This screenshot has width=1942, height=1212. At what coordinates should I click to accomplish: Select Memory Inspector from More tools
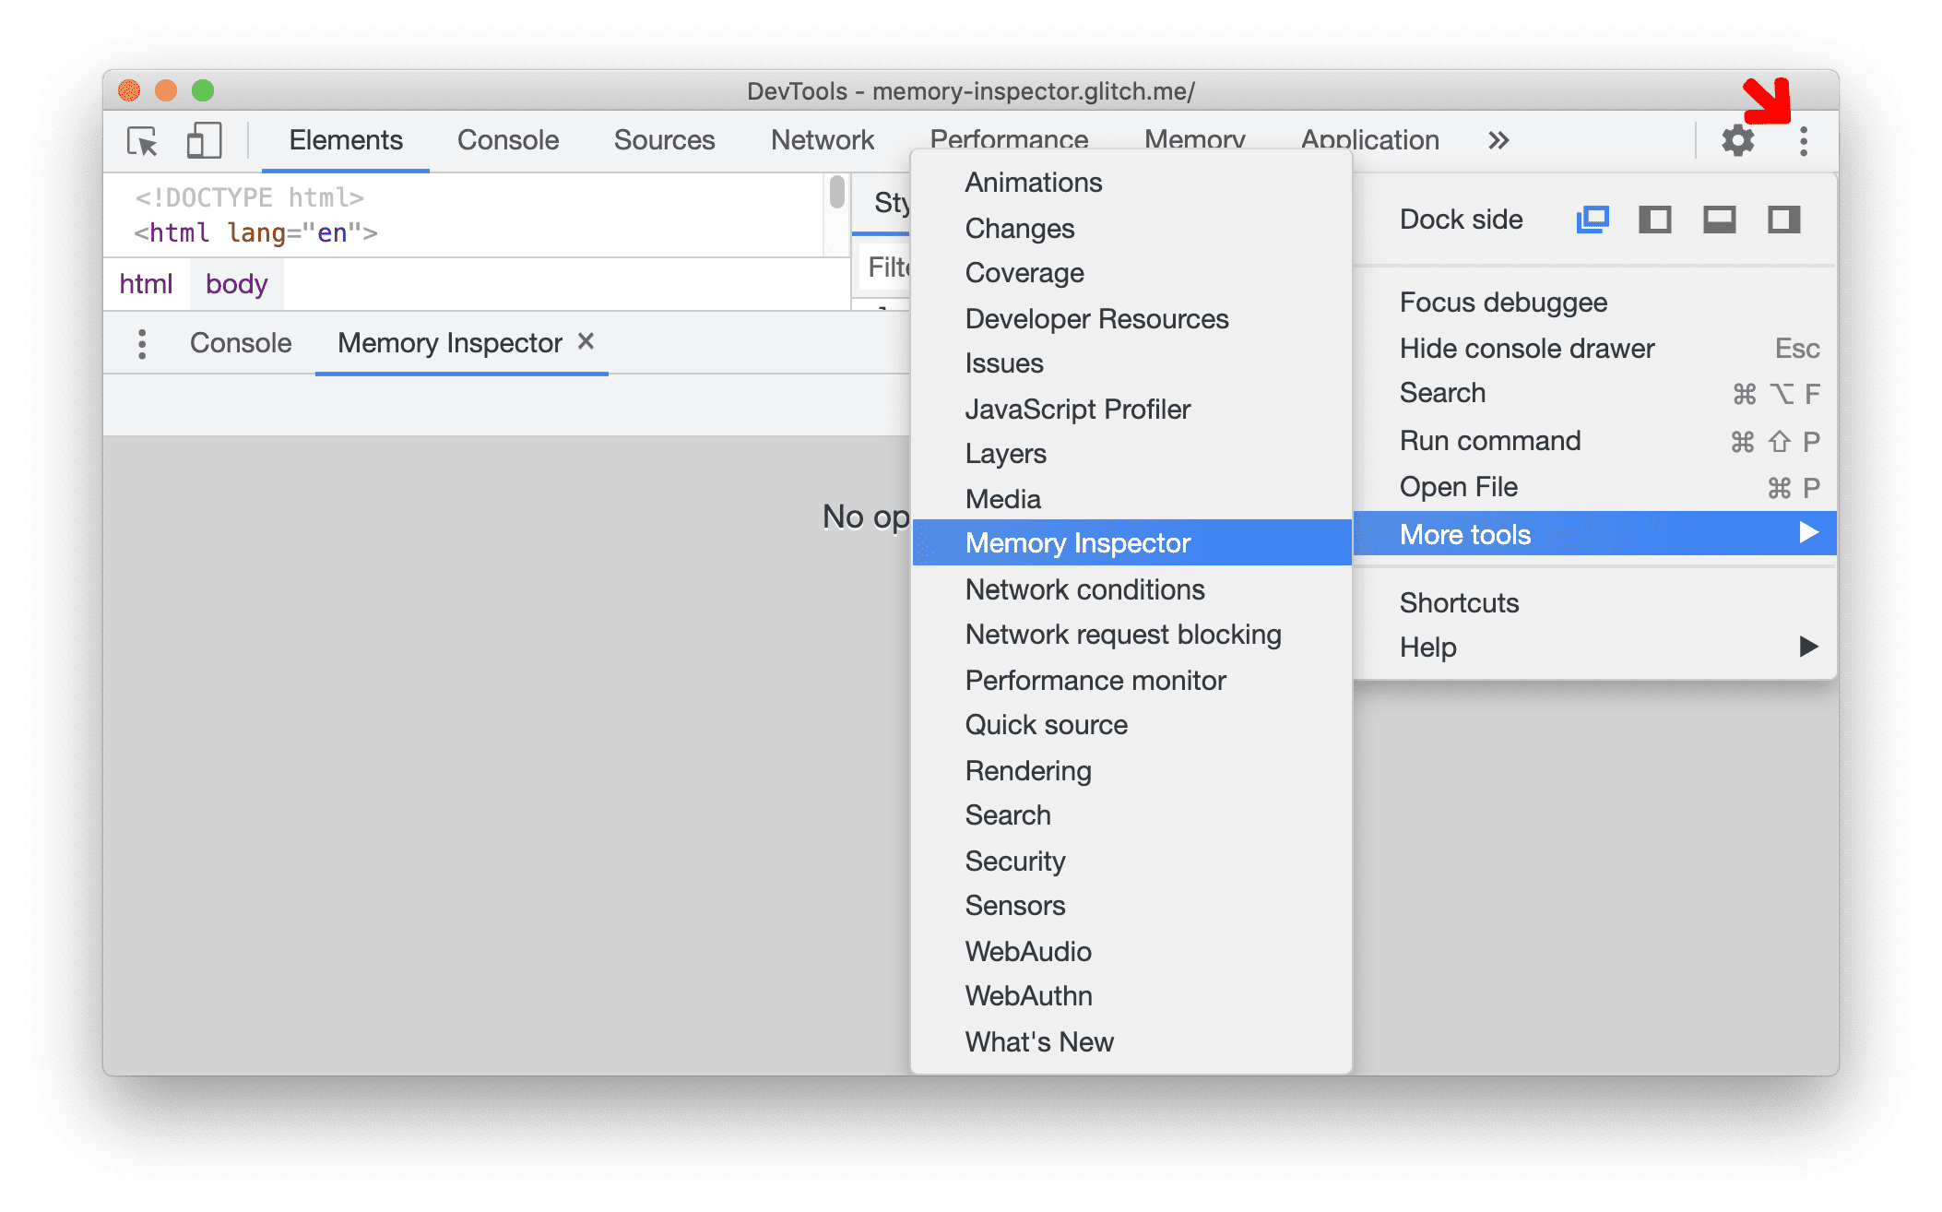1079,543
